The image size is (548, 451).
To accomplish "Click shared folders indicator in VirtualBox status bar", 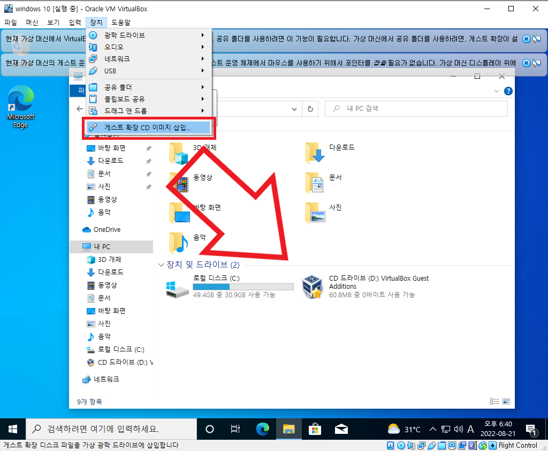I will [x=442, y=446].
